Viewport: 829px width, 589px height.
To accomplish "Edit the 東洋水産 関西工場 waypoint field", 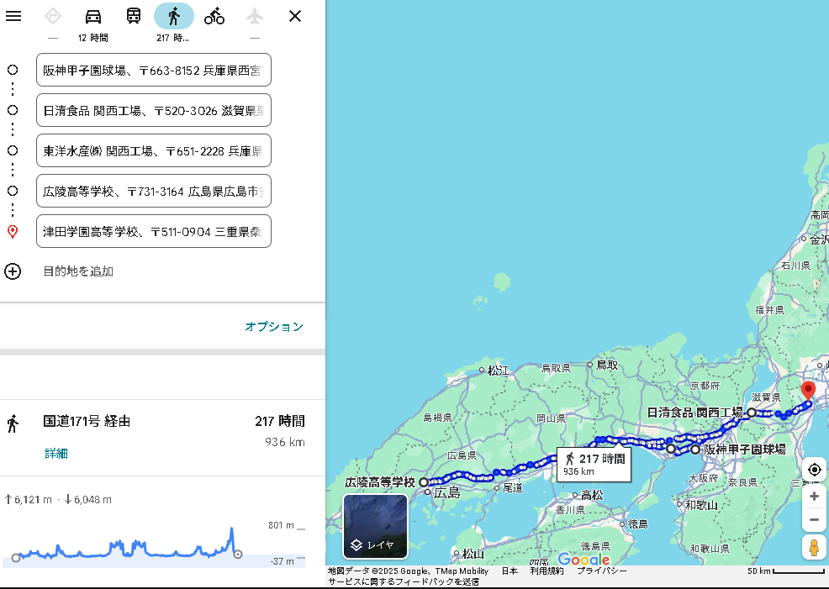I will pos(153,150).
